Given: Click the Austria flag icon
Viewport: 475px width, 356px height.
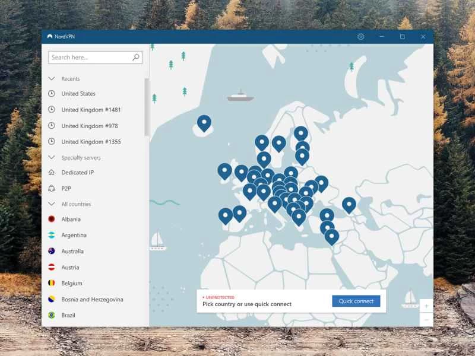Looking at the screenshot, I should click(x=52, y=267).
